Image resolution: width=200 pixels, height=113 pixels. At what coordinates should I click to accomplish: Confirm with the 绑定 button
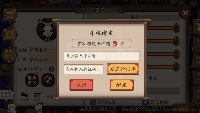click(122, 85)
